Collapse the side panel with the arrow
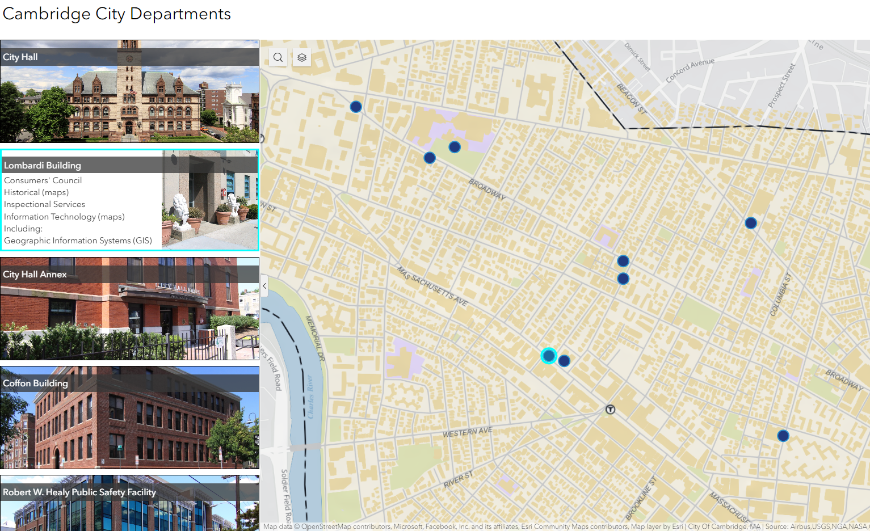Screen dimensions: 870x531 pos(264,286)
